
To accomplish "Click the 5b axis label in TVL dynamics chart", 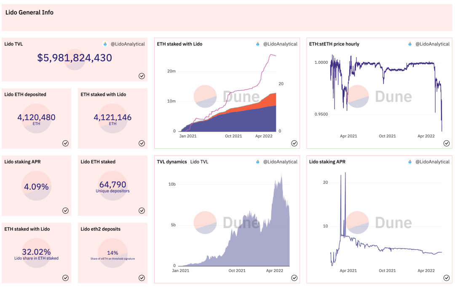I will pos(173,225).
